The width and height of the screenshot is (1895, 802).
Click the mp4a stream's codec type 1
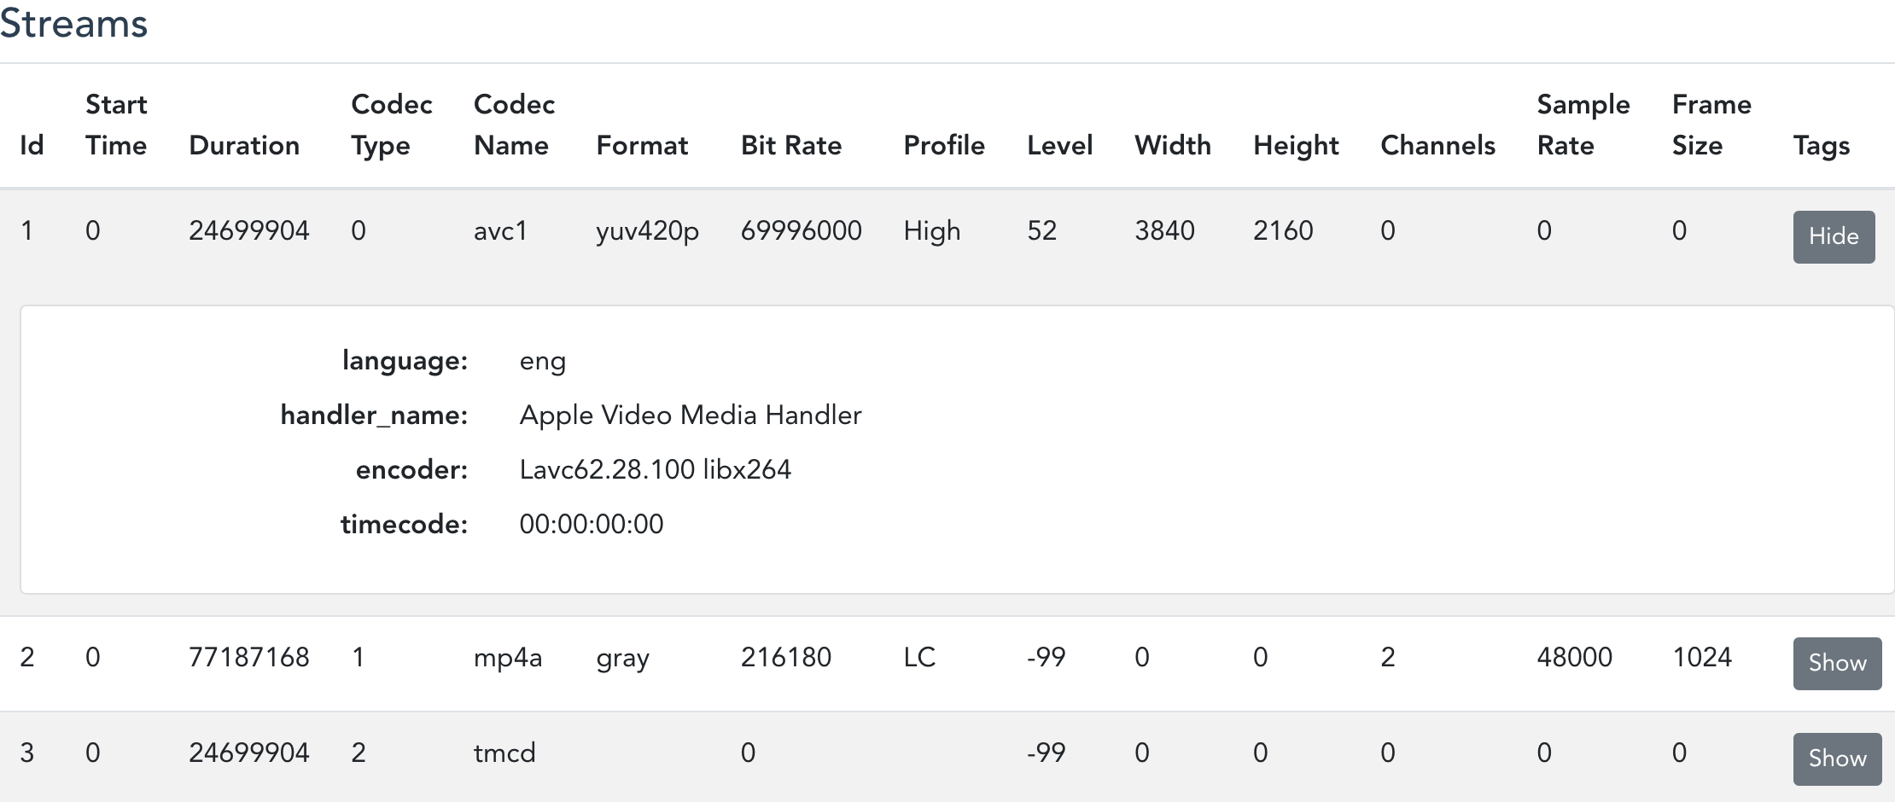359,657
